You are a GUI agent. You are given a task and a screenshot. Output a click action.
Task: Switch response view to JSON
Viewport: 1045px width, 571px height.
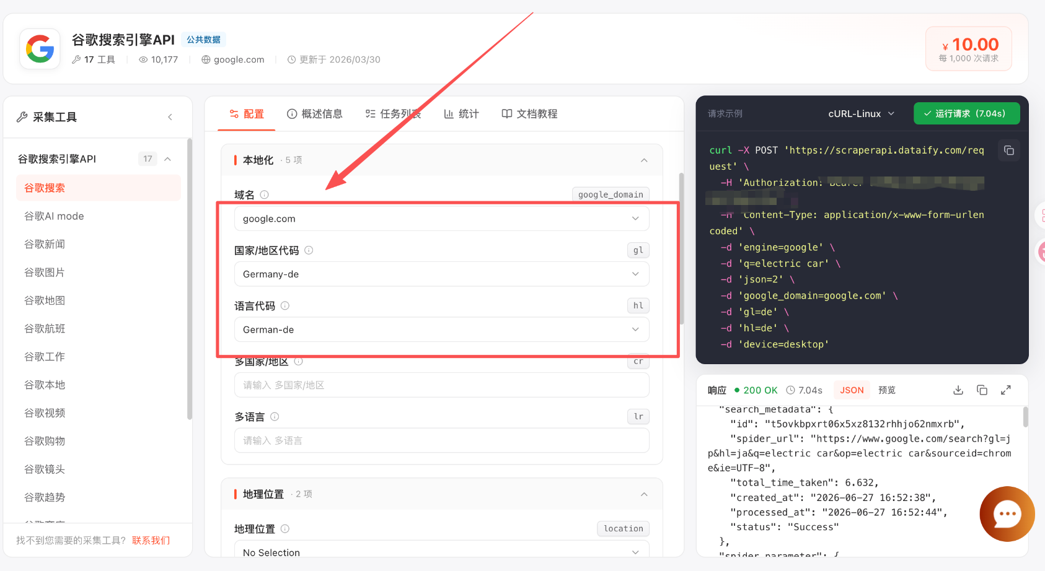pyautogui.click(x=852, y=390)
